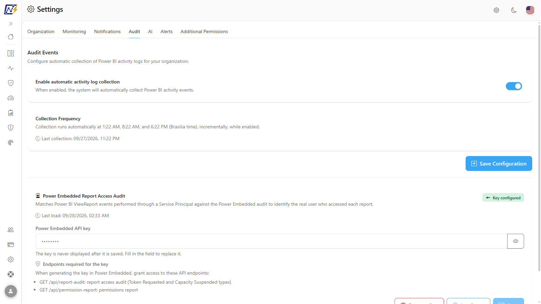Open the billing card sidebar icon
541x304 pixels.
pyautogui.click(x=11, y=245)
